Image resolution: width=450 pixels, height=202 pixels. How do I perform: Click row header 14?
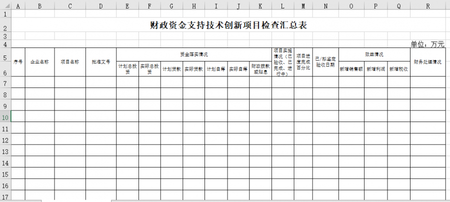click(x=5, y=162)
